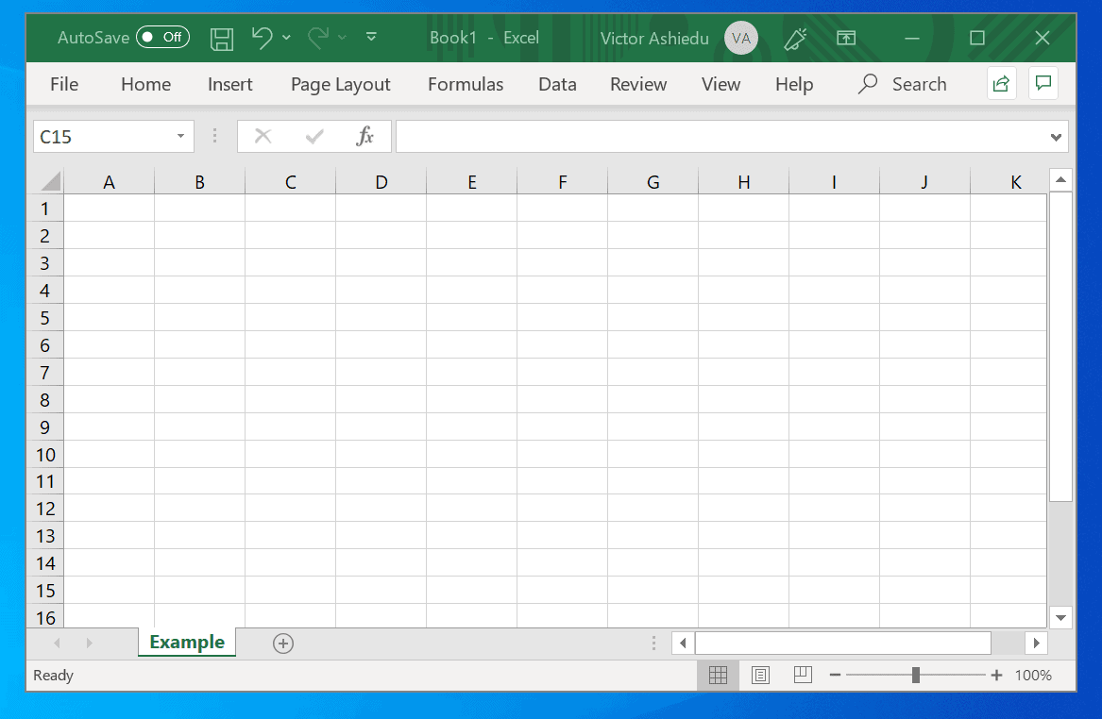Add a new sheet with the plus button
The width and height of the screenshot is (1102, 719).
(282, 643)
